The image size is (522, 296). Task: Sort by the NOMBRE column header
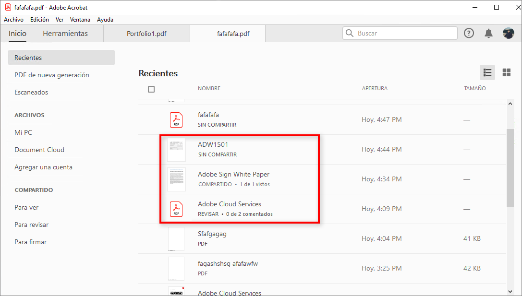pyautogui.click(x=209, y=88)
